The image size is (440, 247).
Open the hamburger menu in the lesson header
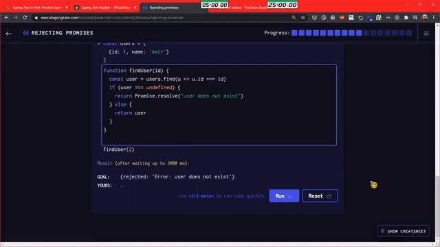[426, 34]
